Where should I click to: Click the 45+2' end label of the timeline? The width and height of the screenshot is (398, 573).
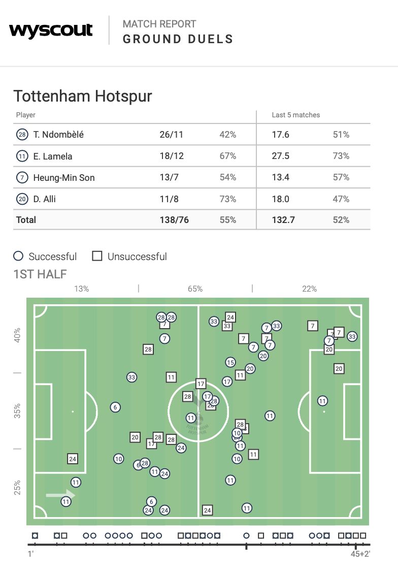click(360, 554)
